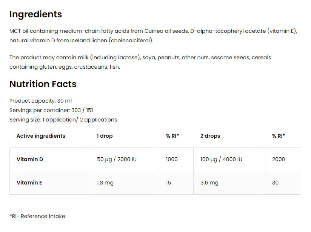Click the 1.8 mg cell

pos(105,183)
